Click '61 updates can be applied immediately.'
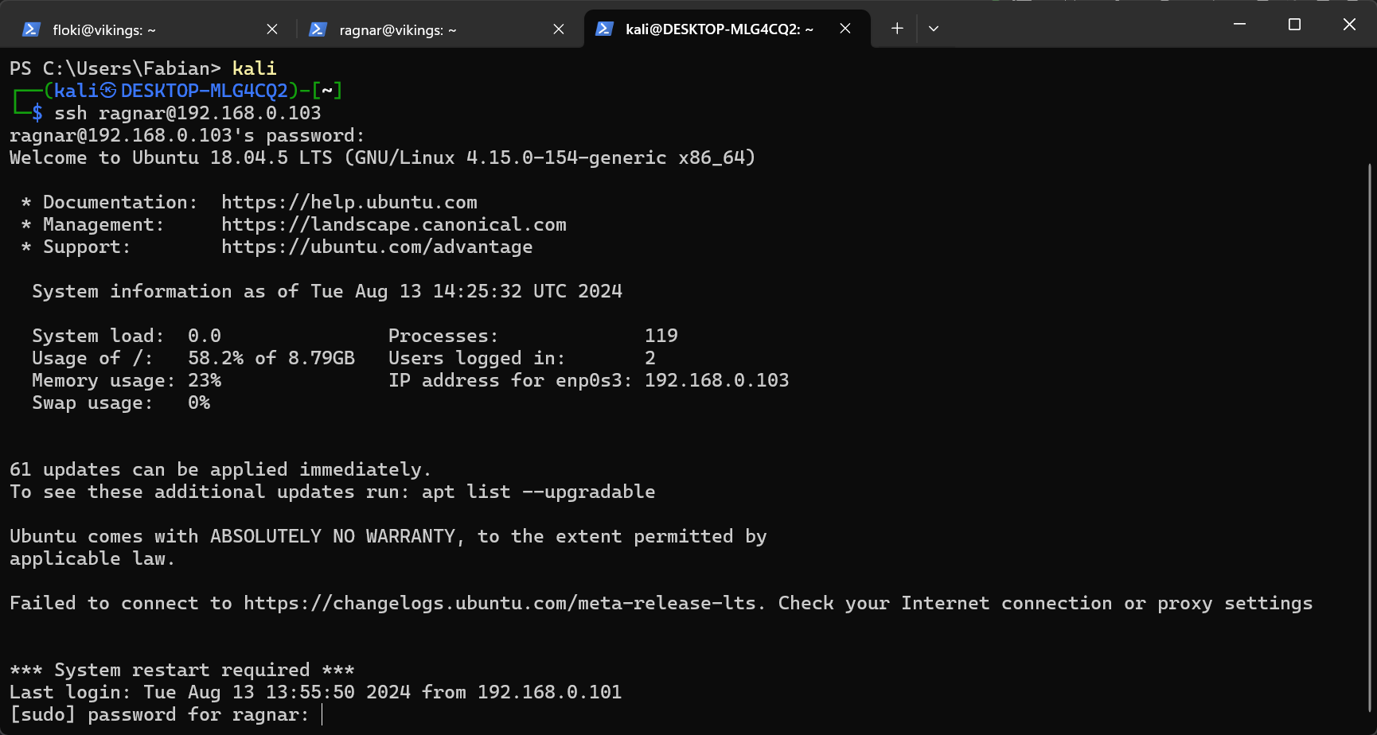This screenshot has width=1377, height=735. [220, 469]
